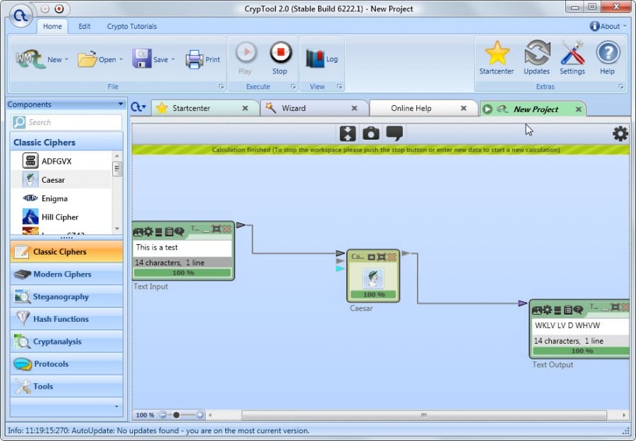Click the Updates icon
636x441 pixels.
[x=537, y=54]
